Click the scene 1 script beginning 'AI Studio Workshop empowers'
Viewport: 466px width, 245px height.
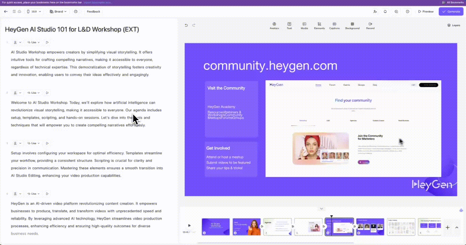86,63
